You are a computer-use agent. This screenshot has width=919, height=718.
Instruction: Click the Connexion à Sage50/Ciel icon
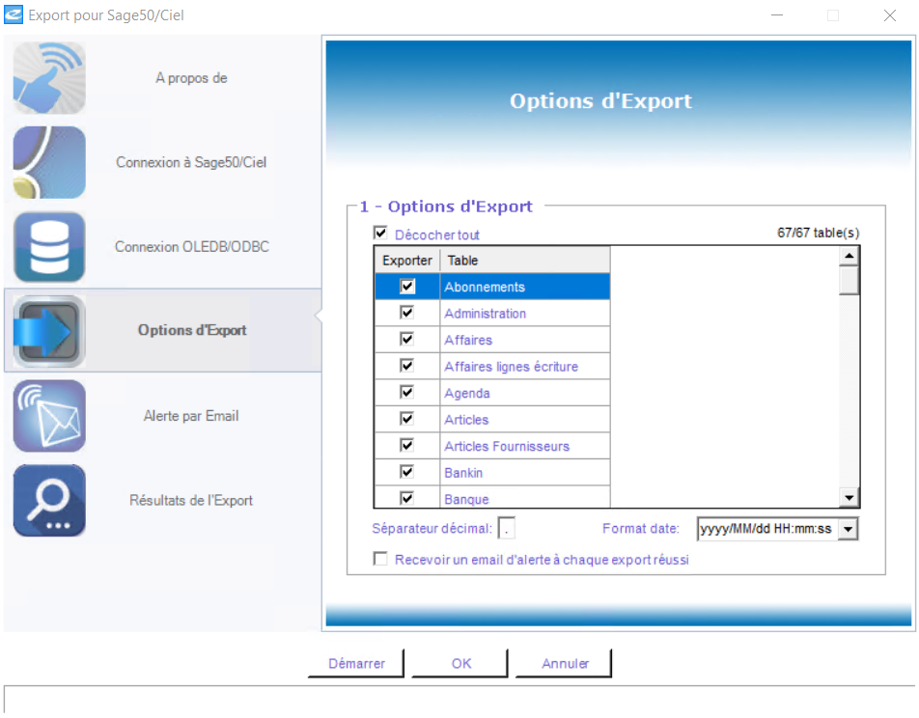(49, 162)
